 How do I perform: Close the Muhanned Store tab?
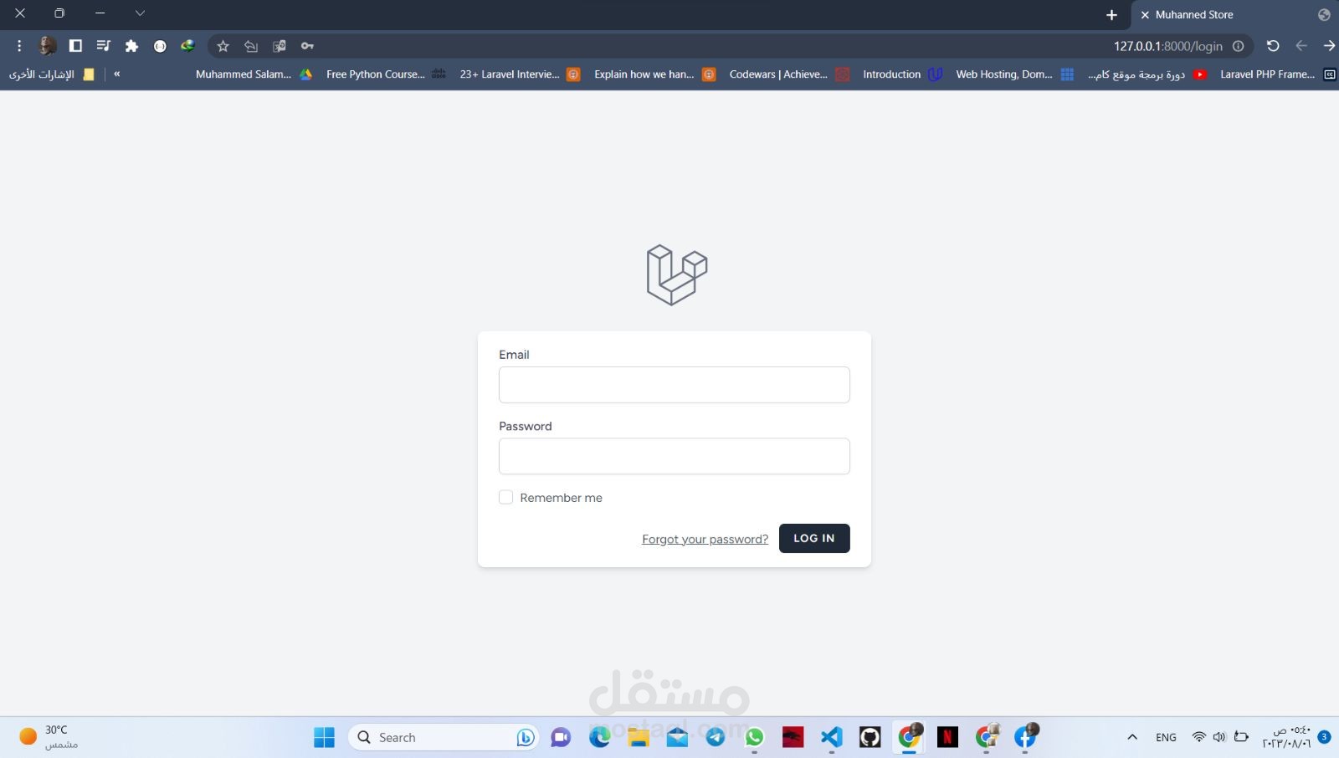click(1145, 15)
